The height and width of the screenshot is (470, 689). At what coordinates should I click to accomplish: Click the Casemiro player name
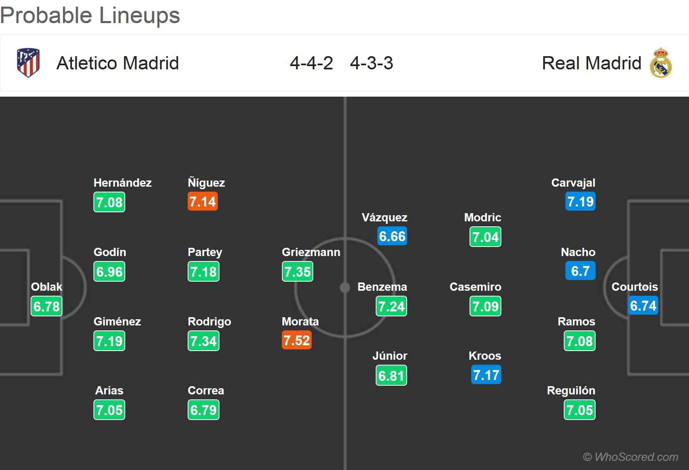coord(475,287)
